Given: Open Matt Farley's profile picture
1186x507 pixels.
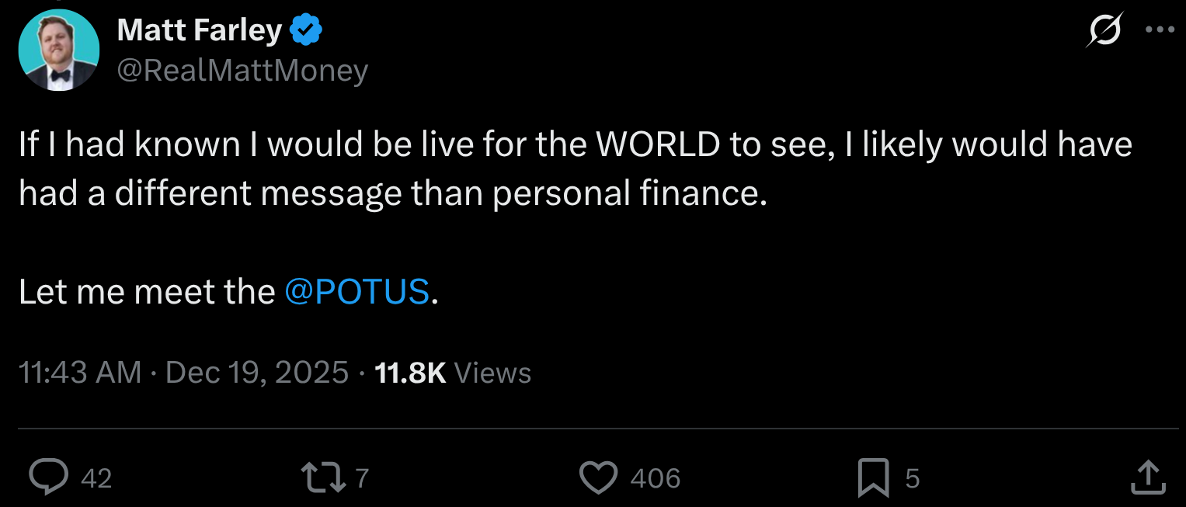Looking at the screenshot, I should pos(59,50).
